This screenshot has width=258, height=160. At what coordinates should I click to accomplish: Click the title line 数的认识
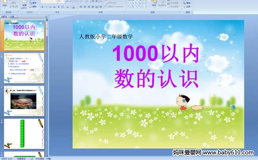157,79
